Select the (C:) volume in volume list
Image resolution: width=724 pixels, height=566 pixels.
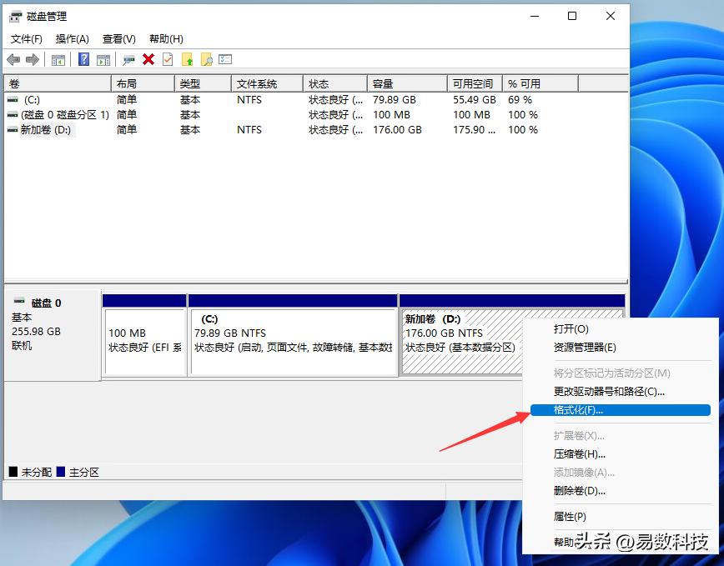click(x=33, y=99)
